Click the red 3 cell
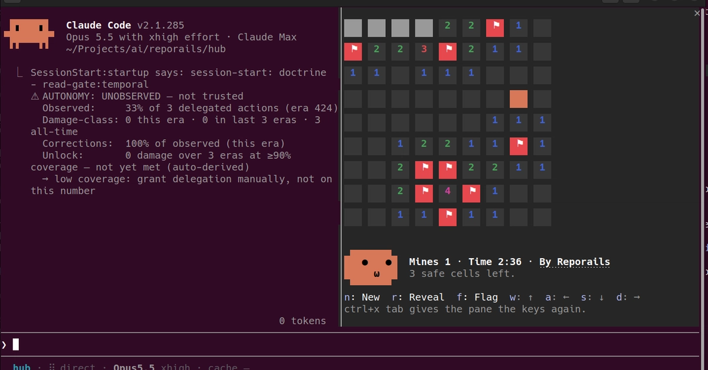Viewport: 708px width, 370px height. pyautogui.click(x=424, y=52)
